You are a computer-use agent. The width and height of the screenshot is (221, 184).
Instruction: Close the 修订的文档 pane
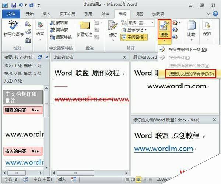point(214,120)
